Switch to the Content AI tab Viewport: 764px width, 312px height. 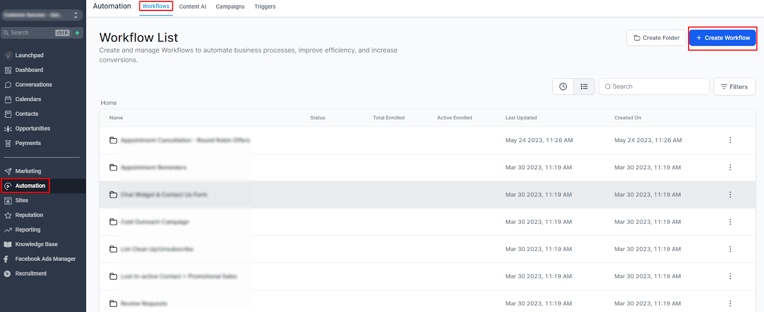[192, 7]
